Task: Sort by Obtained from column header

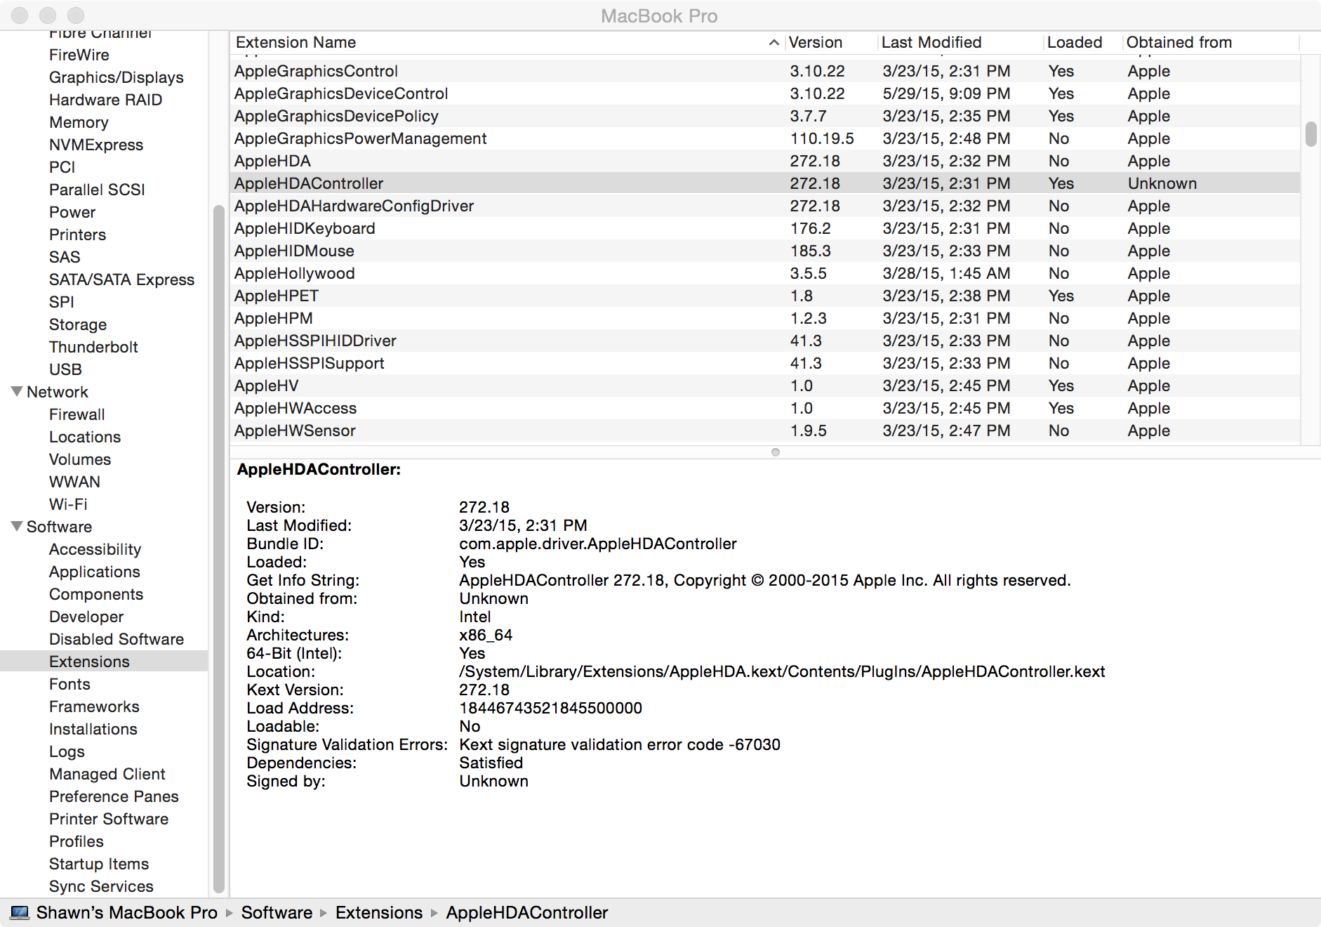Action: tap(1179, 42)
